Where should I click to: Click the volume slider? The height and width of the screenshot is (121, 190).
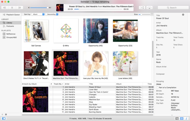point(39,7)
